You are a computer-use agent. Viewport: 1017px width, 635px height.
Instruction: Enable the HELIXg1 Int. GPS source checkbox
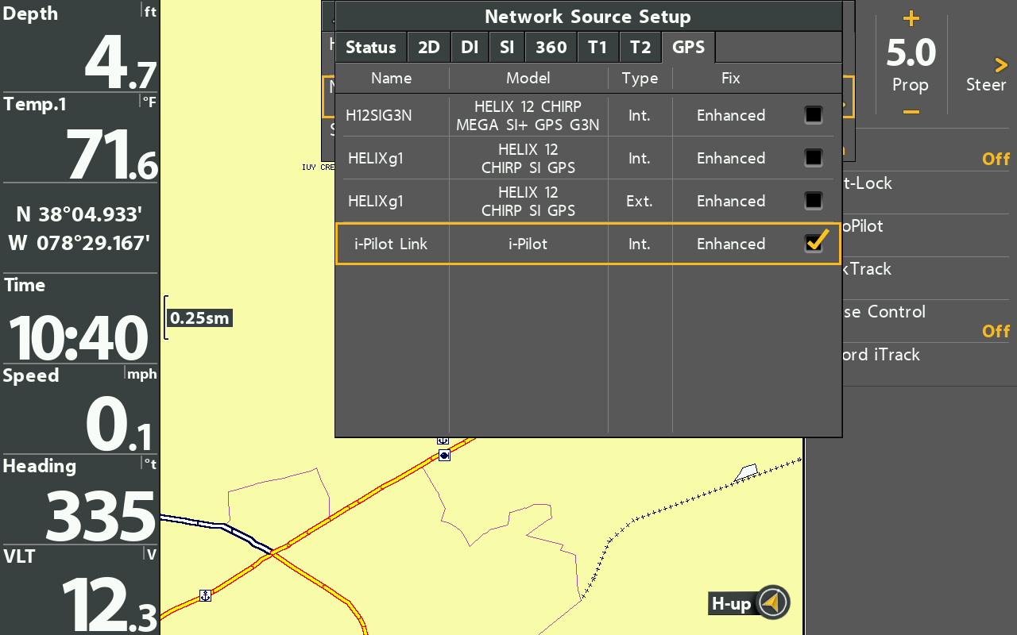(814, 158)
